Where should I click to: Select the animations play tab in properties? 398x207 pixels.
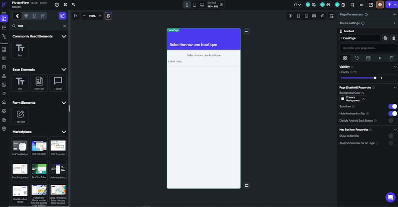[x=380, y=58]
